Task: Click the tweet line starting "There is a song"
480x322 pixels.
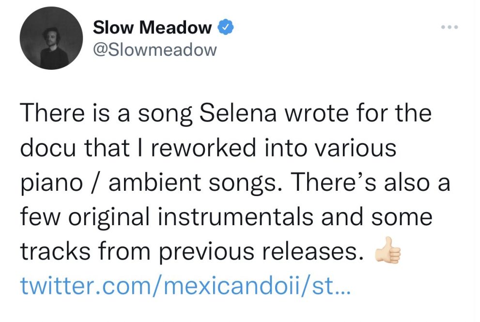Action: point(225,115)
